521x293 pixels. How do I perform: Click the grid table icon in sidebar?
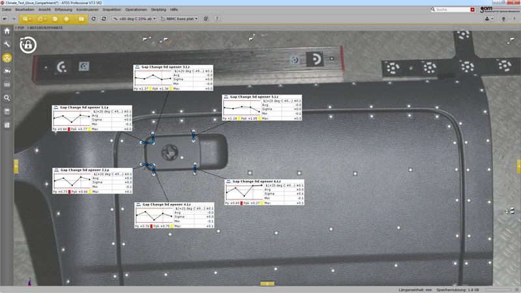coord(7,125)
